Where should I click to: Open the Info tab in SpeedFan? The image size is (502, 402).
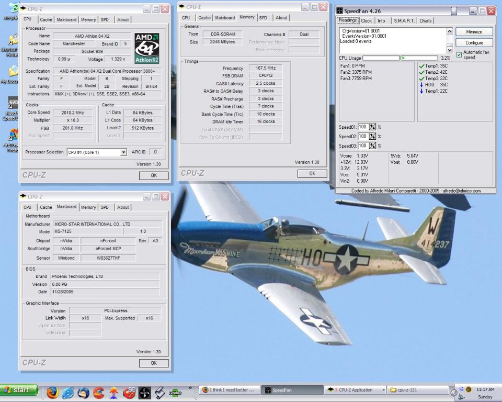coord(381,21)
